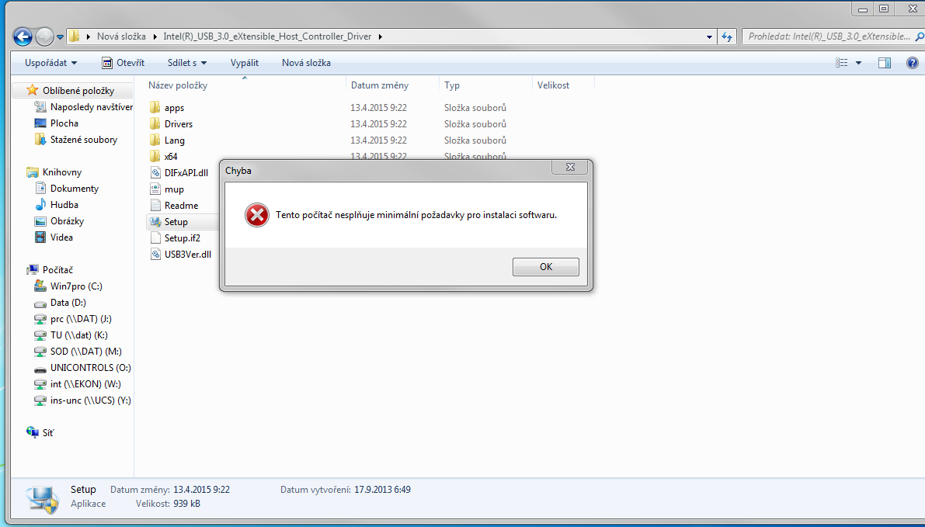925x527 pixels.
Task: Click the refresh button beside the address bar
Action: 727,36
